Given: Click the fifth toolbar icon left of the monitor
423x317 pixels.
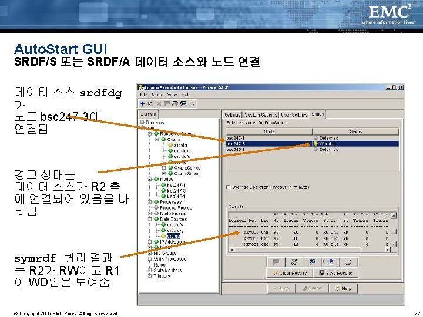Looking at the screenshot, I should pyautogui.click(x=175, y=104).
